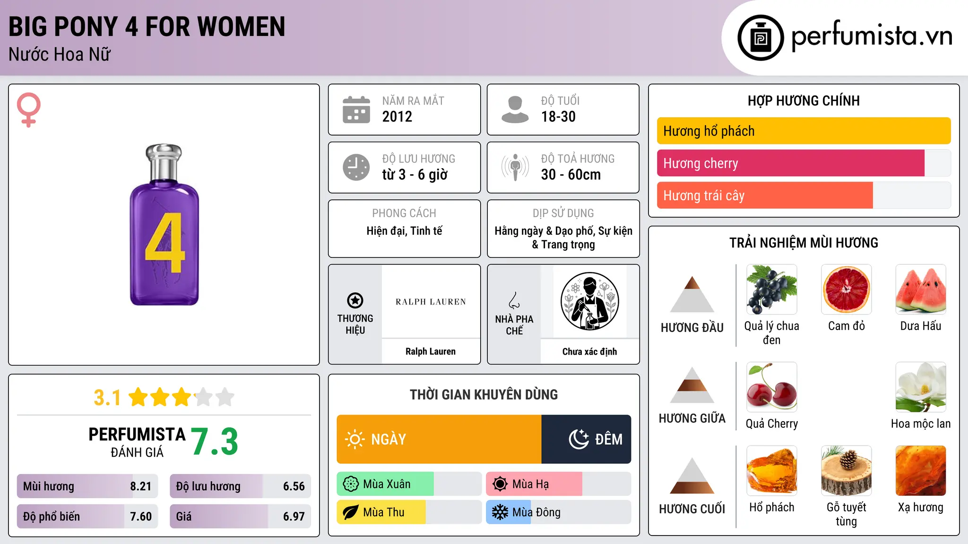The height and width of the screenshot is (544, 968).
Task: Click the Thời gian khuyên dùng heading
Action: pyautogui.click(x=484, y=394)
